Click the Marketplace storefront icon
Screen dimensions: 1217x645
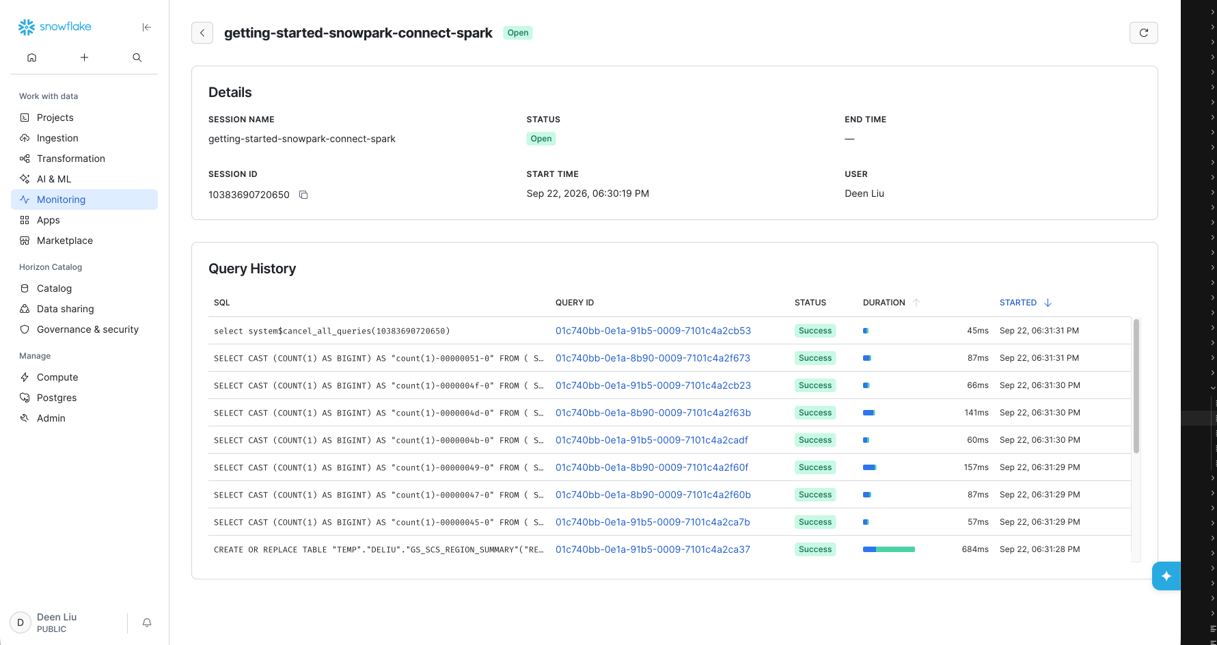click(25, 241)
